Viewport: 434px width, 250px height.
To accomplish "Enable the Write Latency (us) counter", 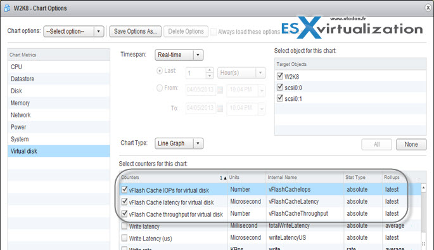I will pos(125,238).
